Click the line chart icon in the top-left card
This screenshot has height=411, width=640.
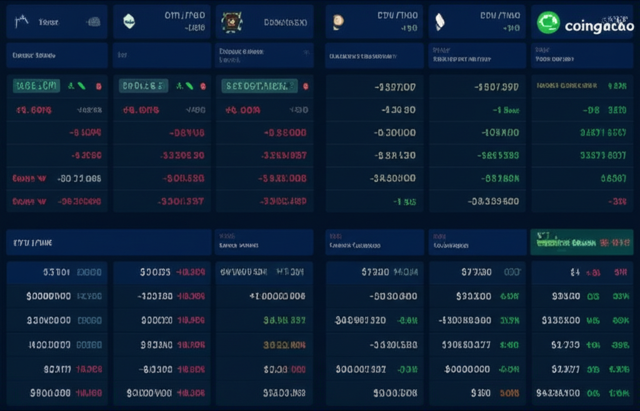tap(22, 21)
